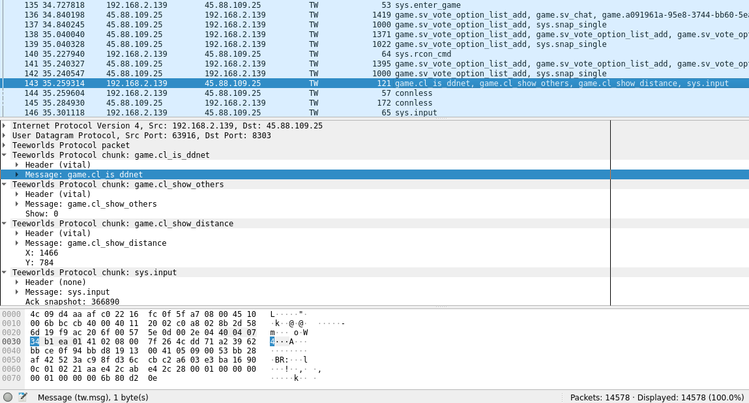Select packet 139 in the packet list
Viewport: 749px width, 403px height.
pos(374,44)
